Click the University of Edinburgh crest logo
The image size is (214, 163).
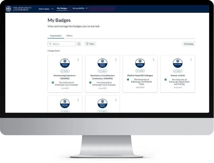[9, 9]
